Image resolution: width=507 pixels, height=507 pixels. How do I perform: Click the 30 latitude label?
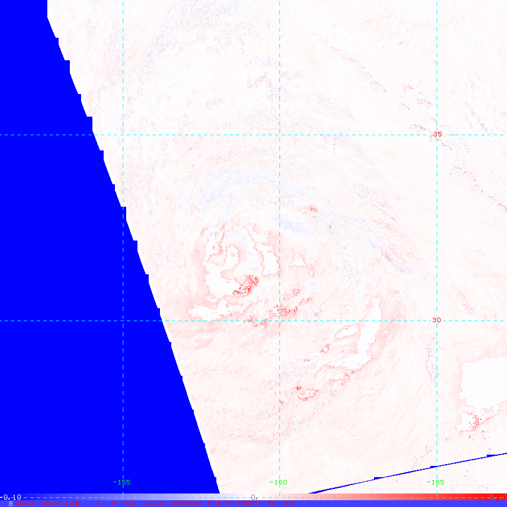pyautogui.click(x=437, y=320)
